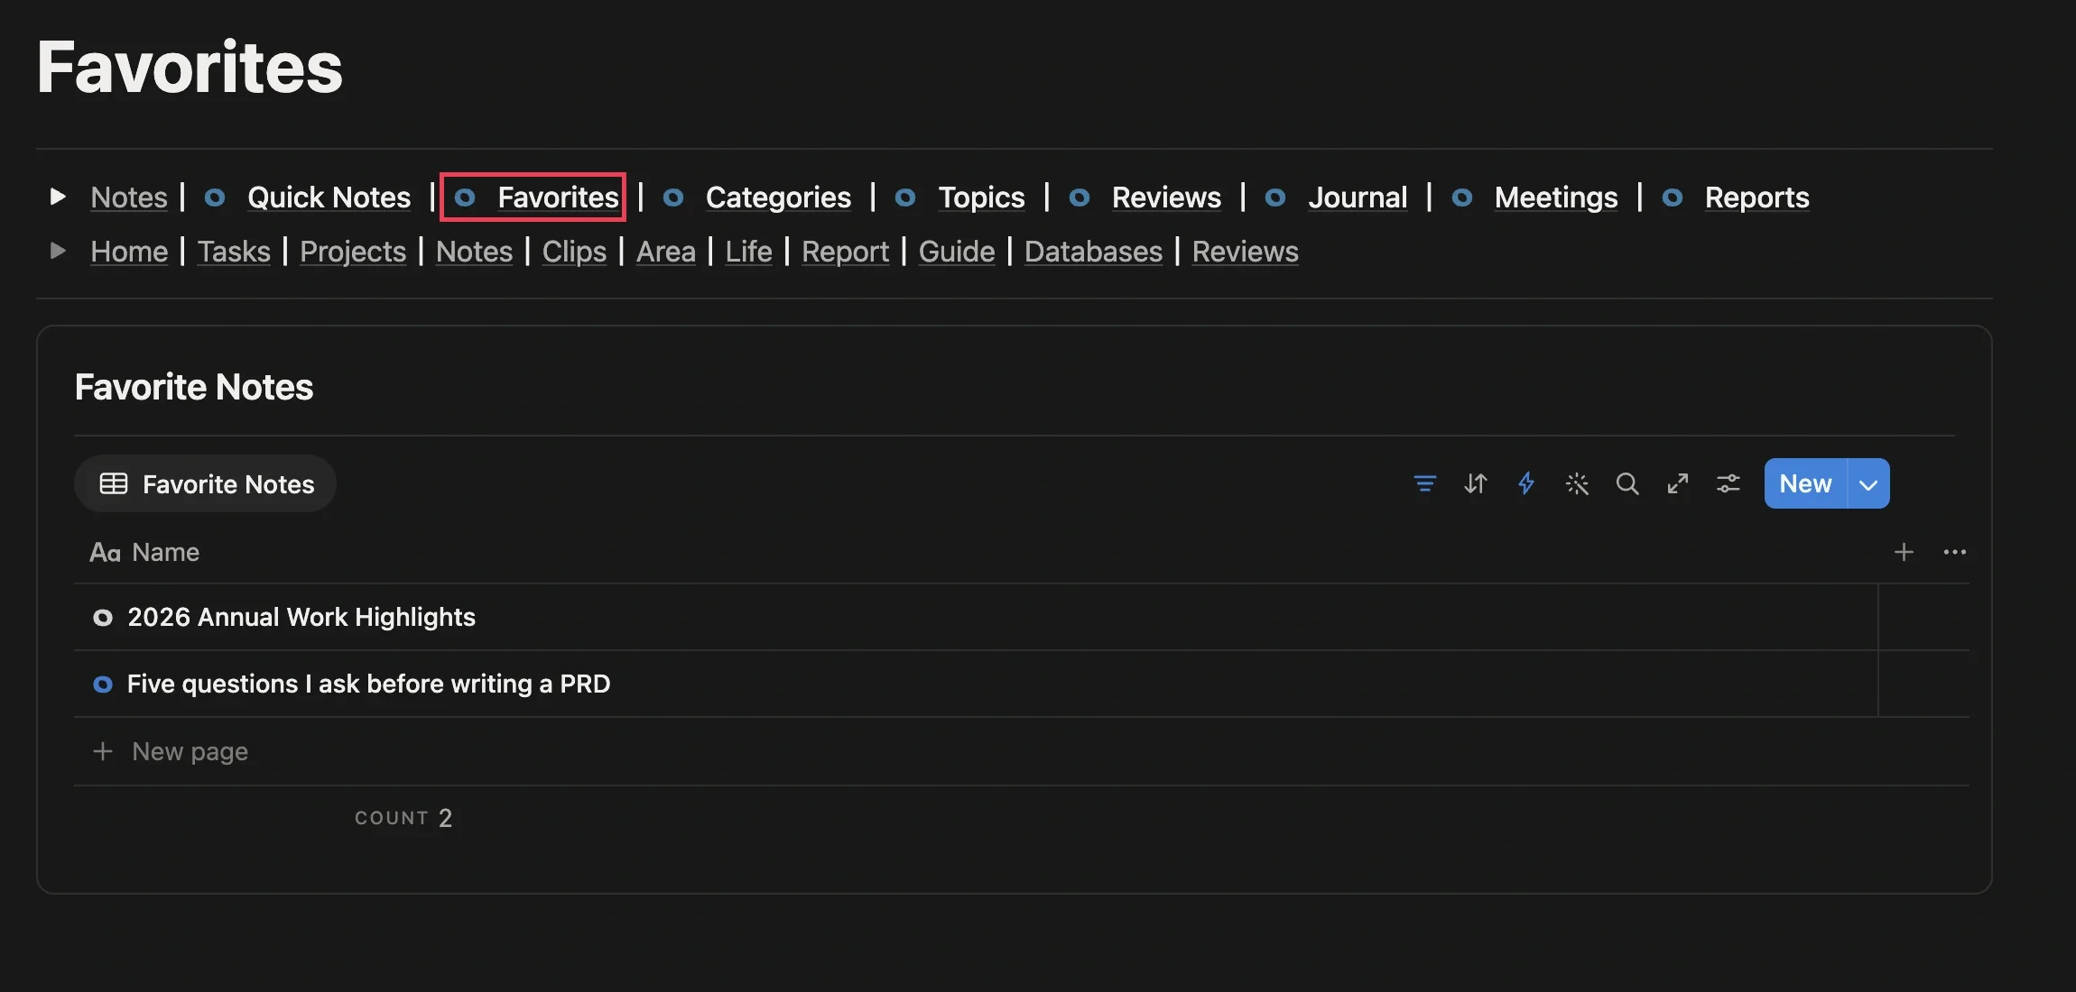Add a New page row
This screenshot has width=2076, height=992.
(1021, 751)
